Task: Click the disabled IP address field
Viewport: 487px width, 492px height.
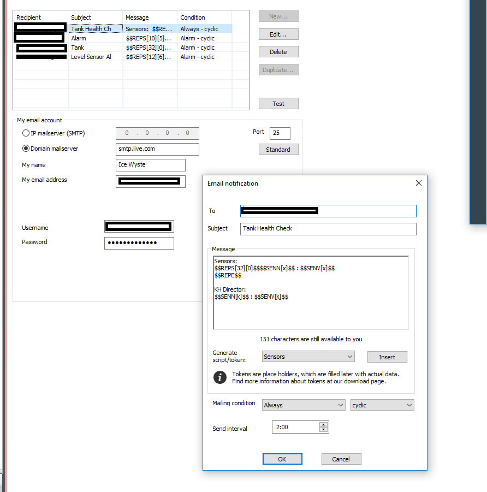Action: (157, 133)
